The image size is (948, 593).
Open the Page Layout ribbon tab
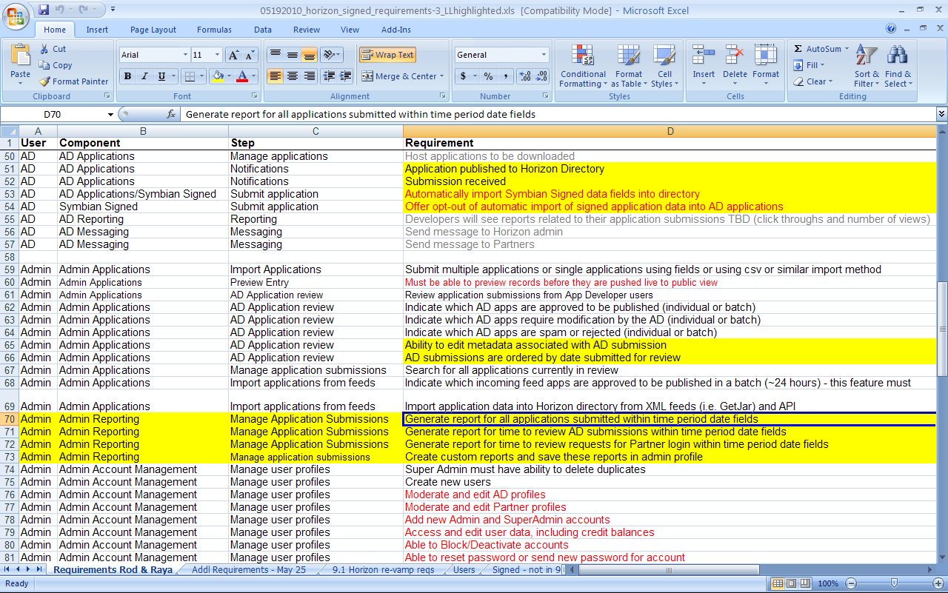tap(153, 30)
